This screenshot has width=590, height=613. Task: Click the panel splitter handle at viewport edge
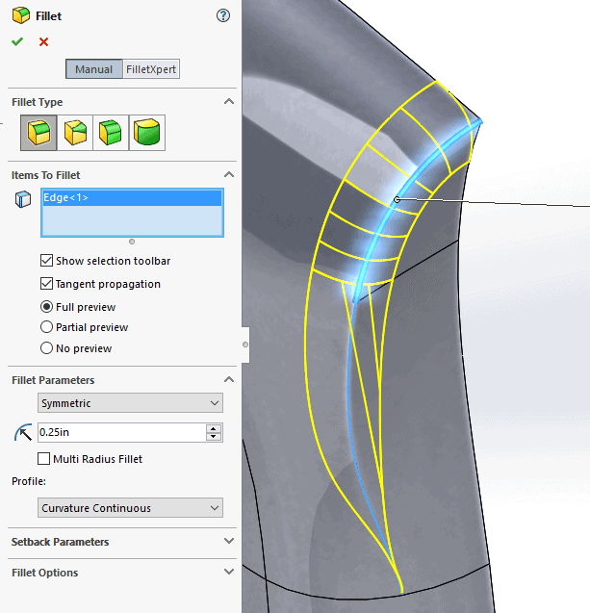point(245,345)
